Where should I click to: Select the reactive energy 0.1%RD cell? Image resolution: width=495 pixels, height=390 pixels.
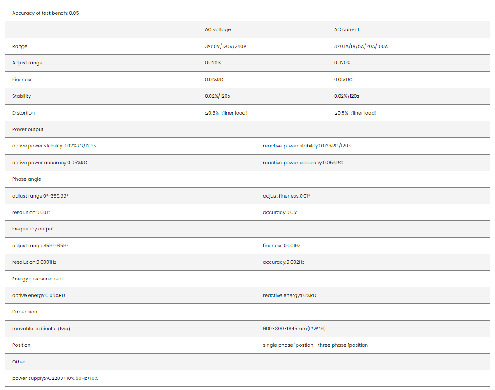pos(289,295)
